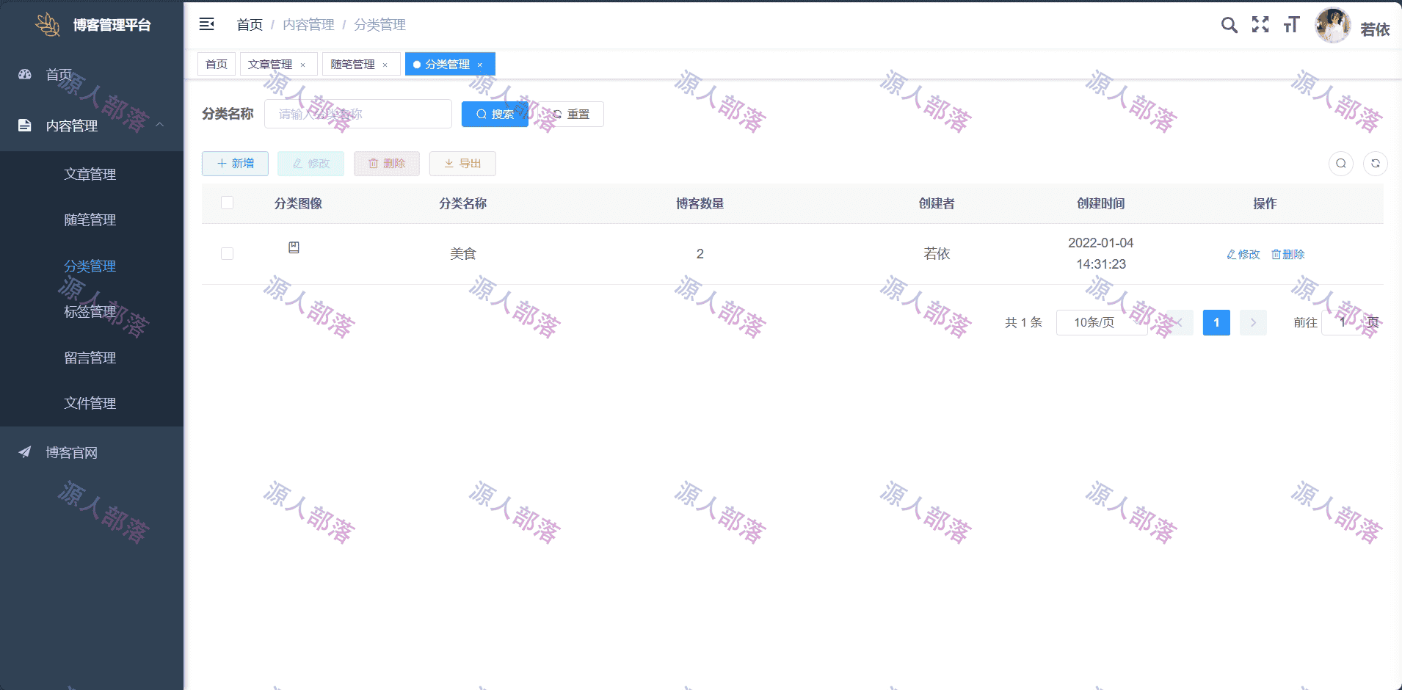Open 文章管理 in the sidebar
Screen dimensions: 1402x690
click(x=92, y=174)
